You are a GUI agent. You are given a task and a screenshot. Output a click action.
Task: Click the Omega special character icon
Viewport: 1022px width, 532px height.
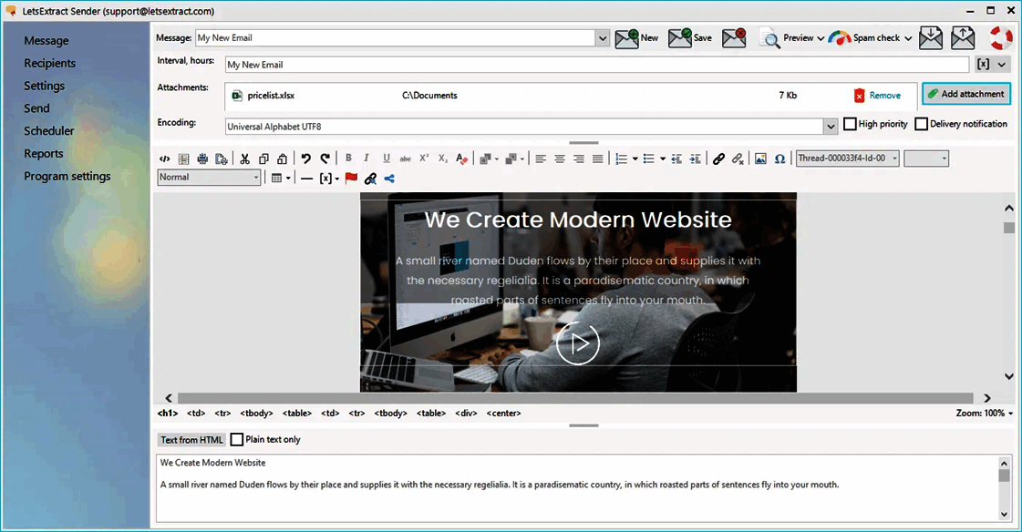779,159
